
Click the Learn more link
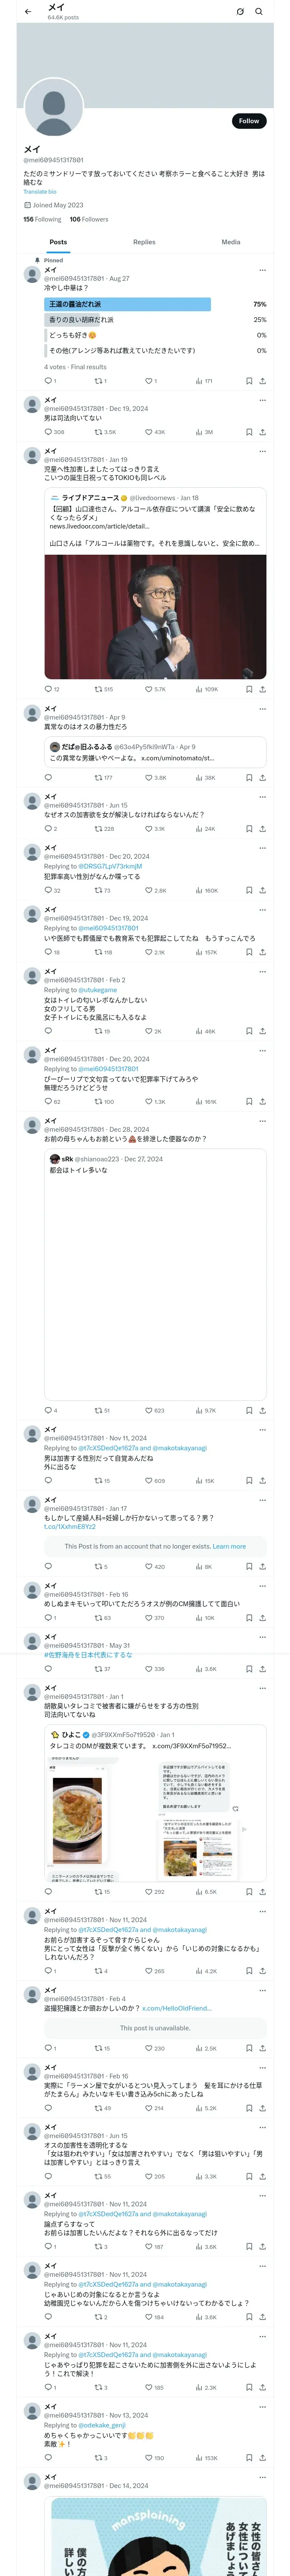tap(229, 1546)
